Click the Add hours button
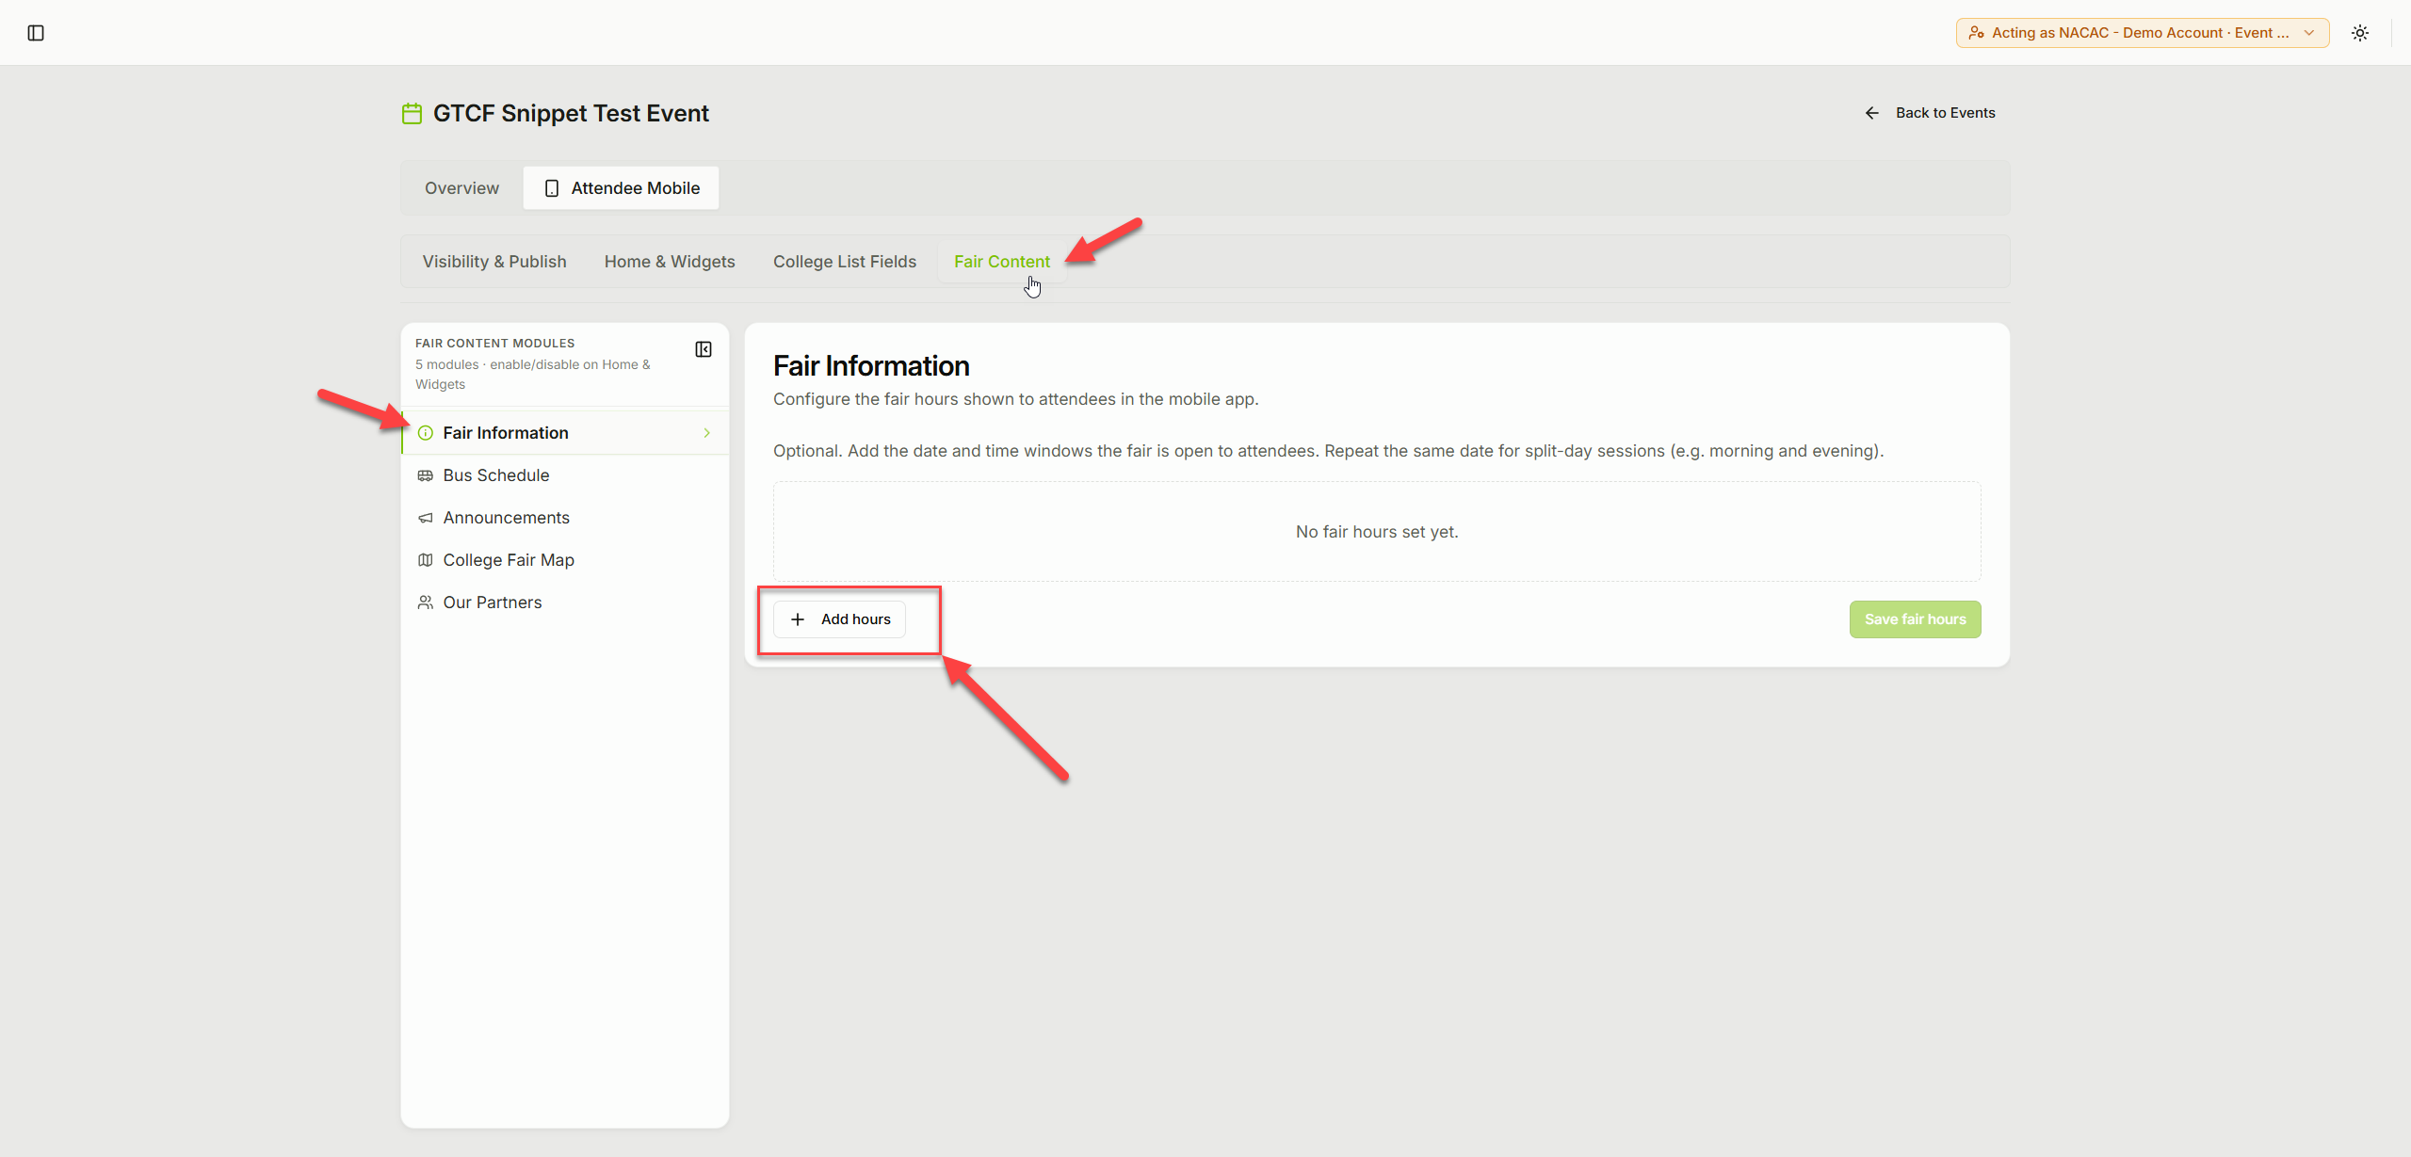The height and width of the screenshot is (1157, 2411). [839, 619]
